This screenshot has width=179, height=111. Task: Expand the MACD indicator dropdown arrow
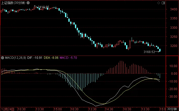(2, 58)
